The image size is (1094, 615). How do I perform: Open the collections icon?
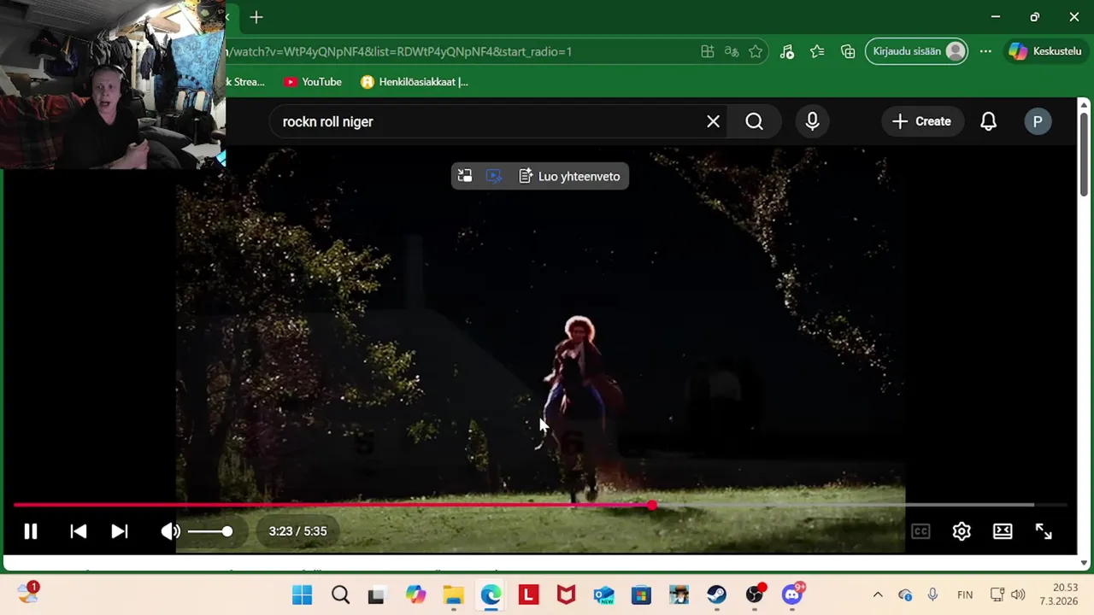tap(848, 51)
